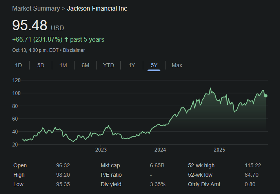Click the 120 y-axis label
The width and height of the screenshot is (280, 194).
pyautogui.click(x=16, y=80)
